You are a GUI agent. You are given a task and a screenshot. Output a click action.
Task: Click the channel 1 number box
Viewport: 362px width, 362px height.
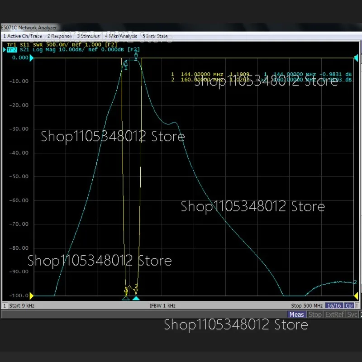click(5, 306)
